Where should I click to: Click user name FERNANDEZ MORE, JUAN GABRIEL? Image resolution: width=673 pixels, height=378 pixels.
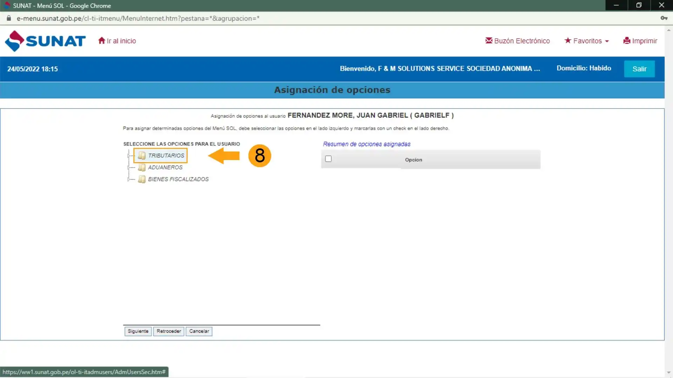click(348, 115)
